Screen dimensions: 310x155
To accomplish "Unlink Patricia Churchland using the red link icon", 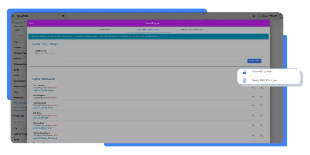I will point(262,136).
